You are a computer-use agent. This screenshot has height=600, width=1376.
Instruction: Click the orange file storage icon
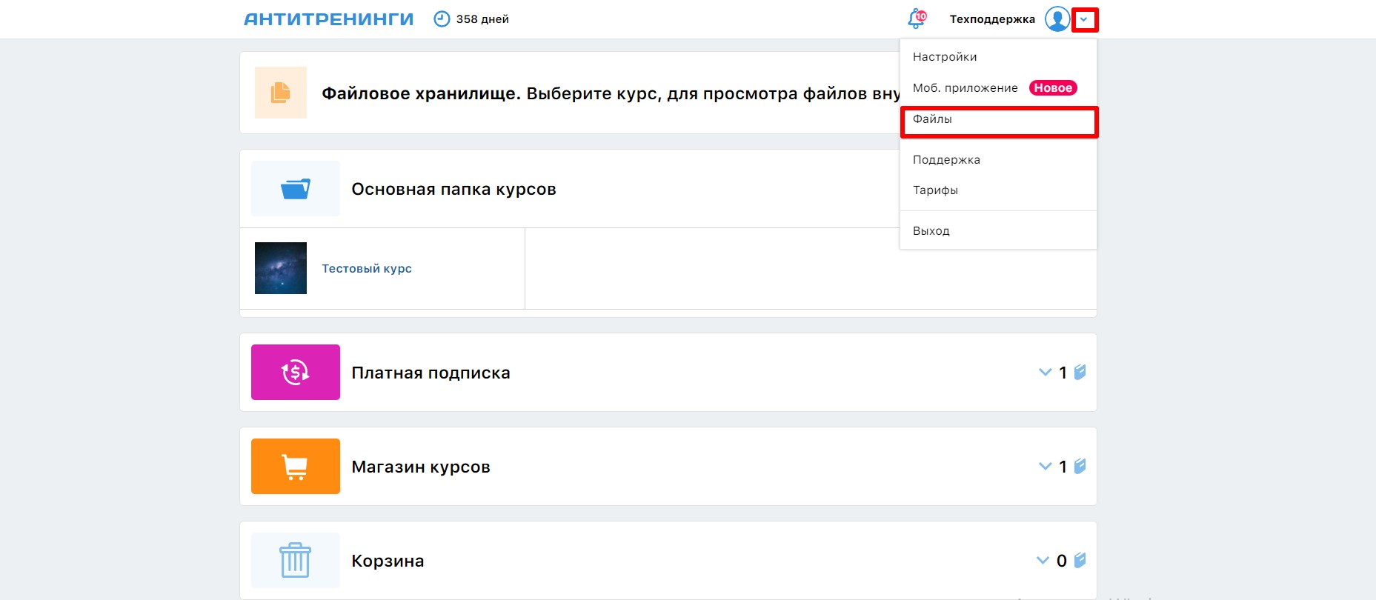pyautogui.click(x=280, y=93)
